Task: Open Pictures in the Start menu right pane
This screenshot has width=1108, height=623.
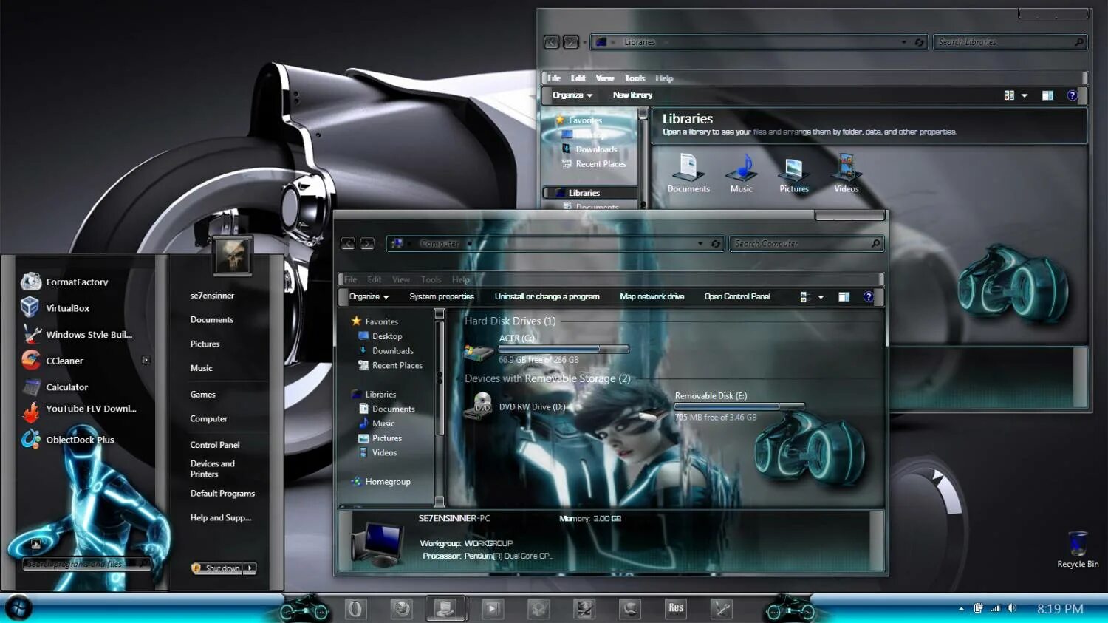Action: pos(205,344)
